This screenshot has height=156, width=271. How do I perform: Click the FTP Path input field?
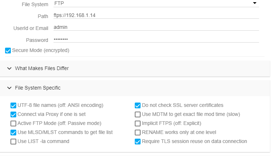[155, 16]
